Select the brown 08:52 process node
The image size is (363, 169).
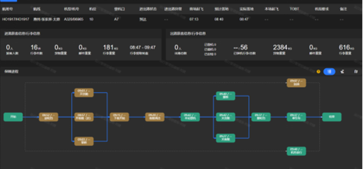pyautogui.click(x=49, y=117)
